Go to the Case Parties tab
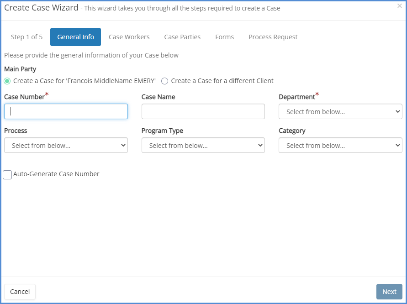The width and height of the screenshot is (407, 304). [182, 37]
